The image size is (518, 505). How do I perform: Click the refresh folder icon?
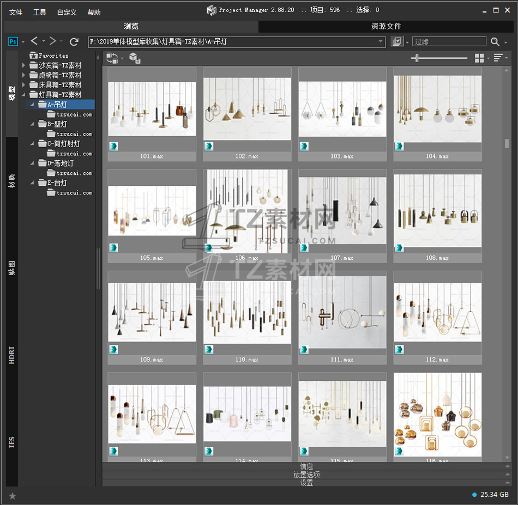click(x=74, y=41)
